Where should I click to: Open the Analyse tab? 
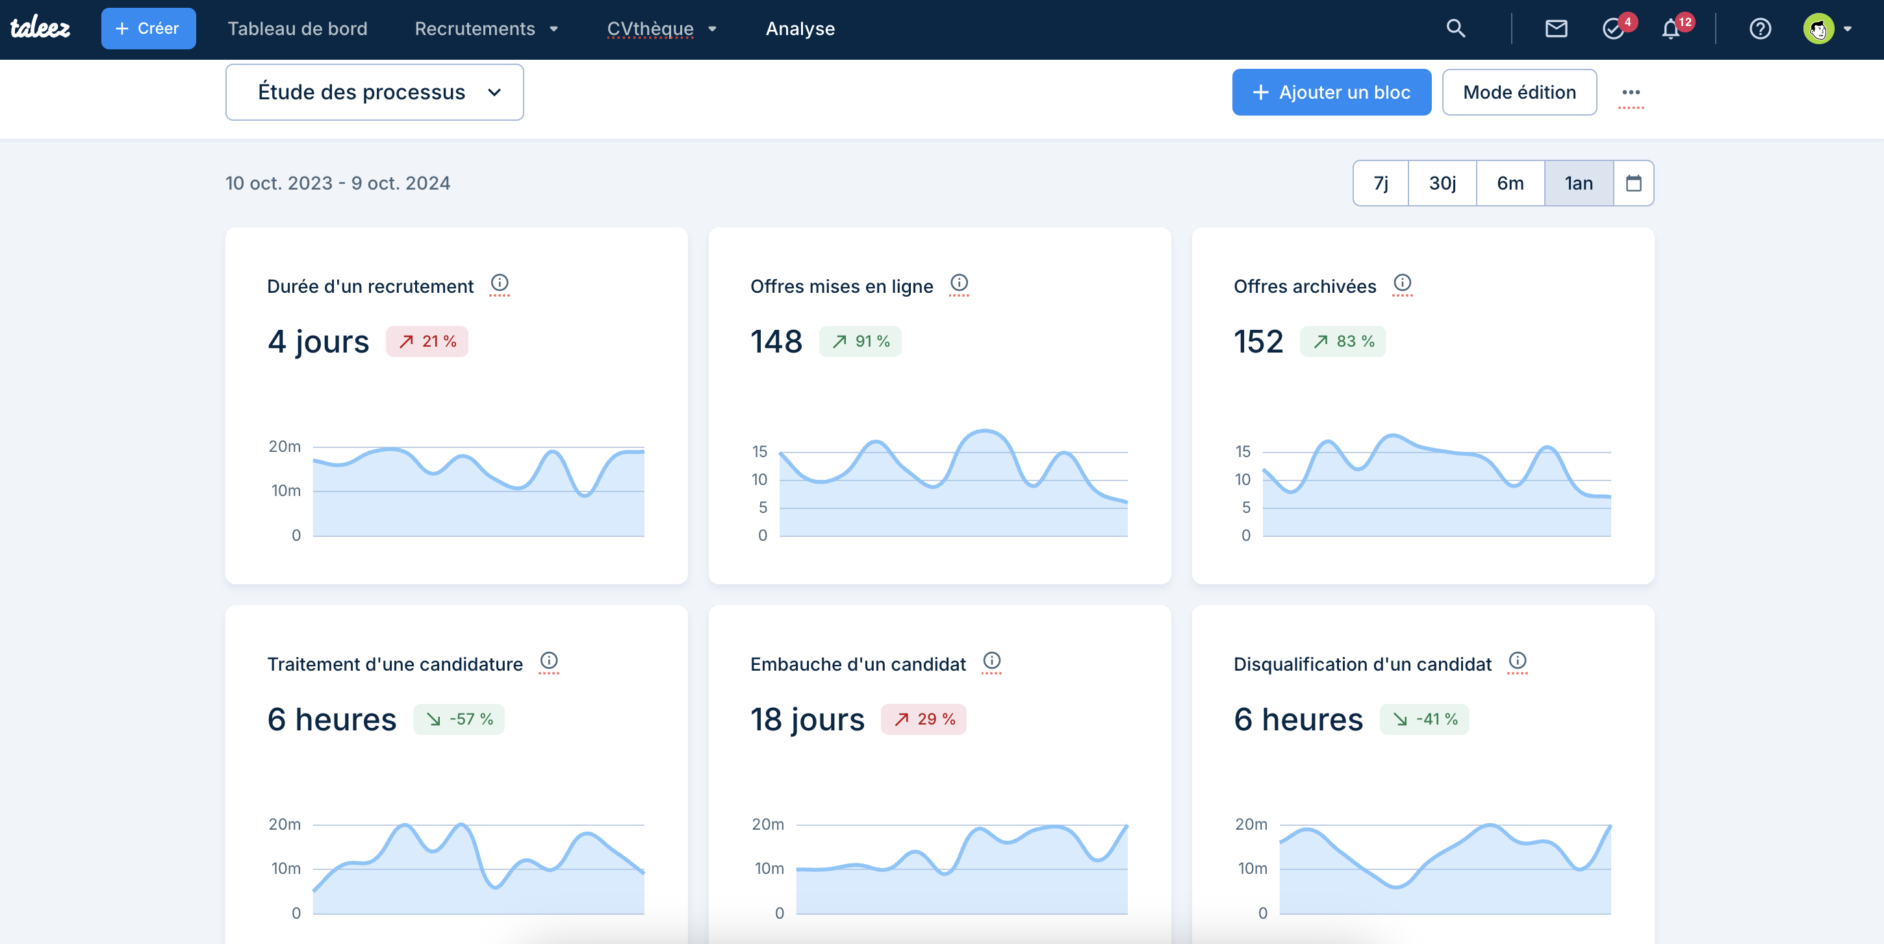[799, 29]
